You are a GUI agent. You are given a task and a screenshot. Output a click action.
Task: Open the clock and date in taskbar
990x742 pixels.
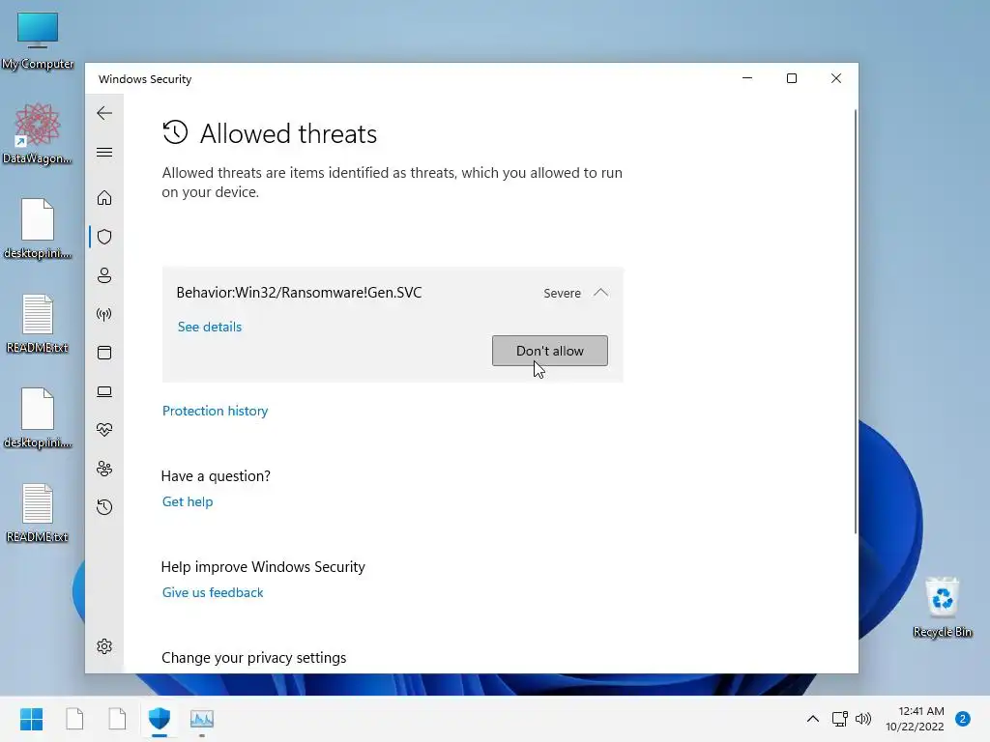pyautogui.click(x=915, y=719)
